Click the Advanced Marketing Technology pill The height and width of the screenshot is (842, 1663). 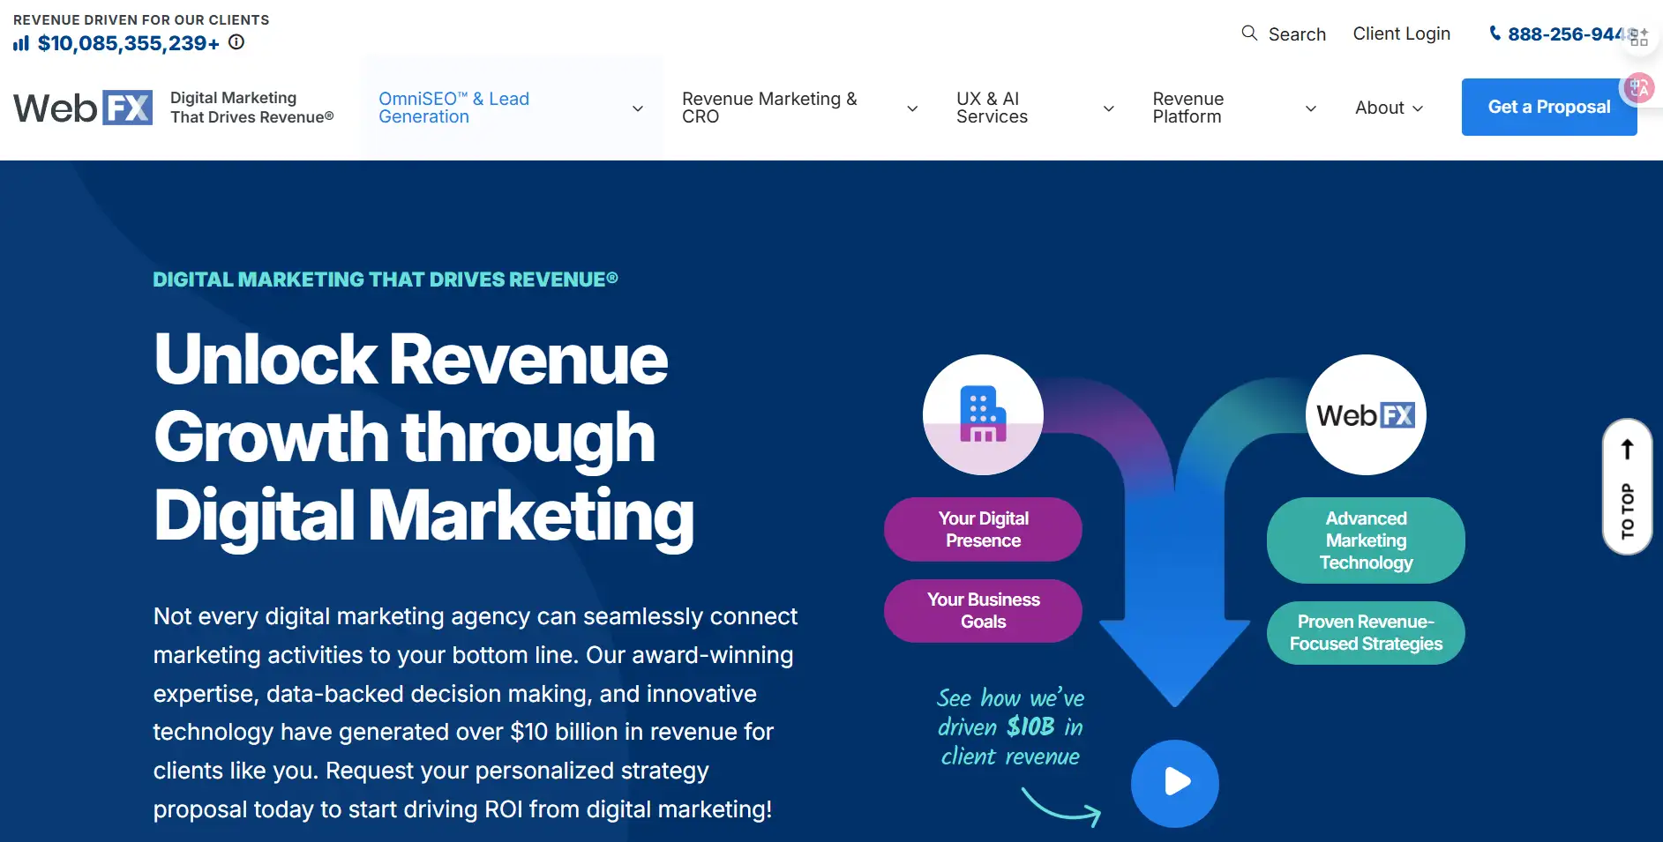pyautogui.click(x=1366, y=540)
